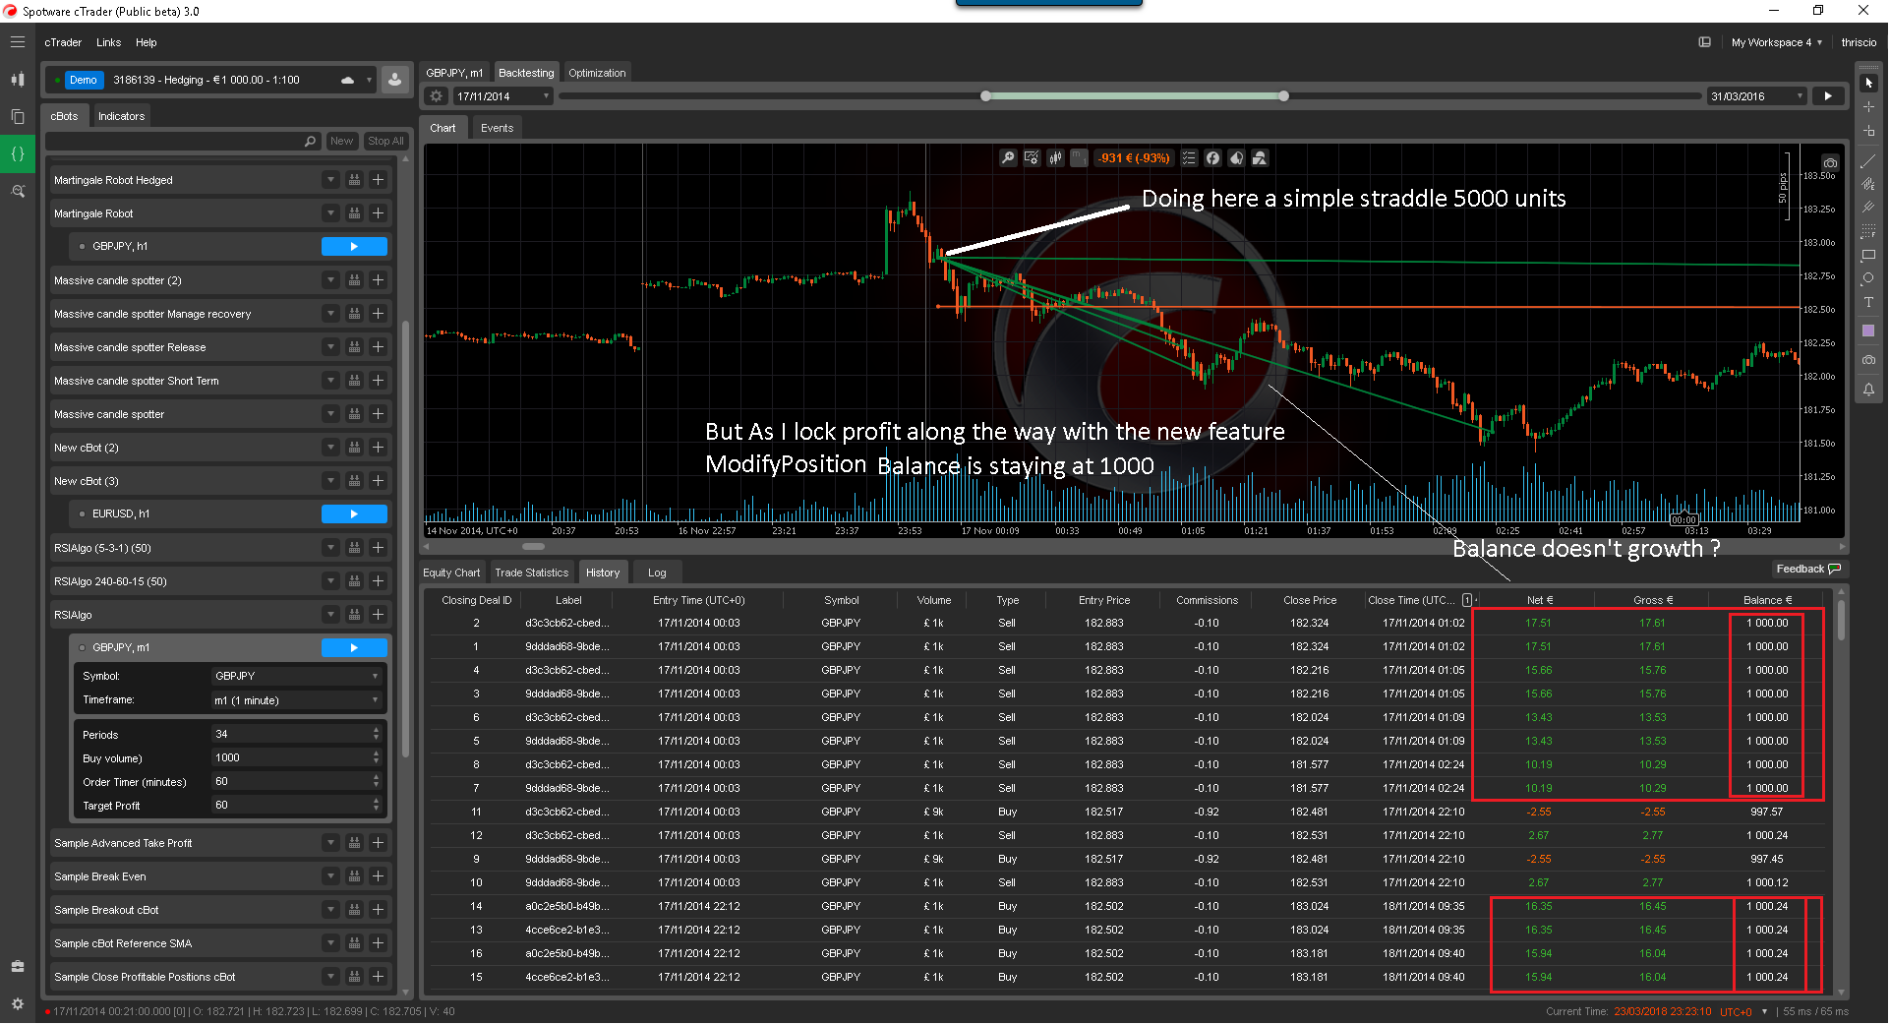This screenshot has width=1890, height=1025.
Task: Open the briefcase icon in left sidebar
Action: pos(18,967)
